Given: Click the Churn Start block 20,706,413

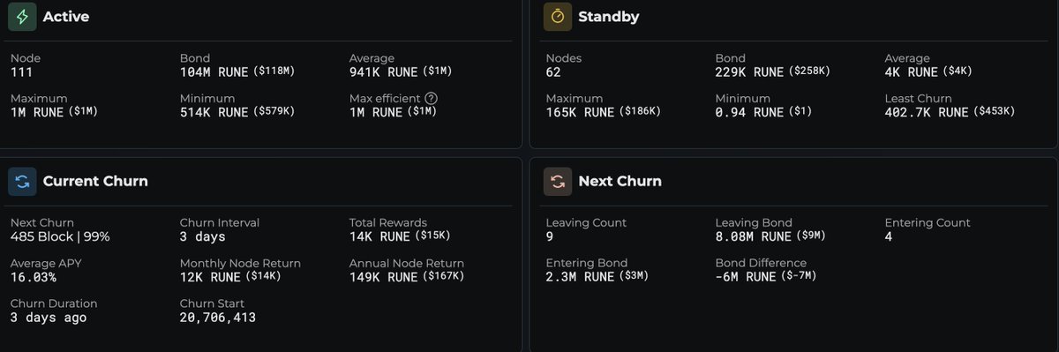Looking at the screenshot, I should tap(218, 317).
